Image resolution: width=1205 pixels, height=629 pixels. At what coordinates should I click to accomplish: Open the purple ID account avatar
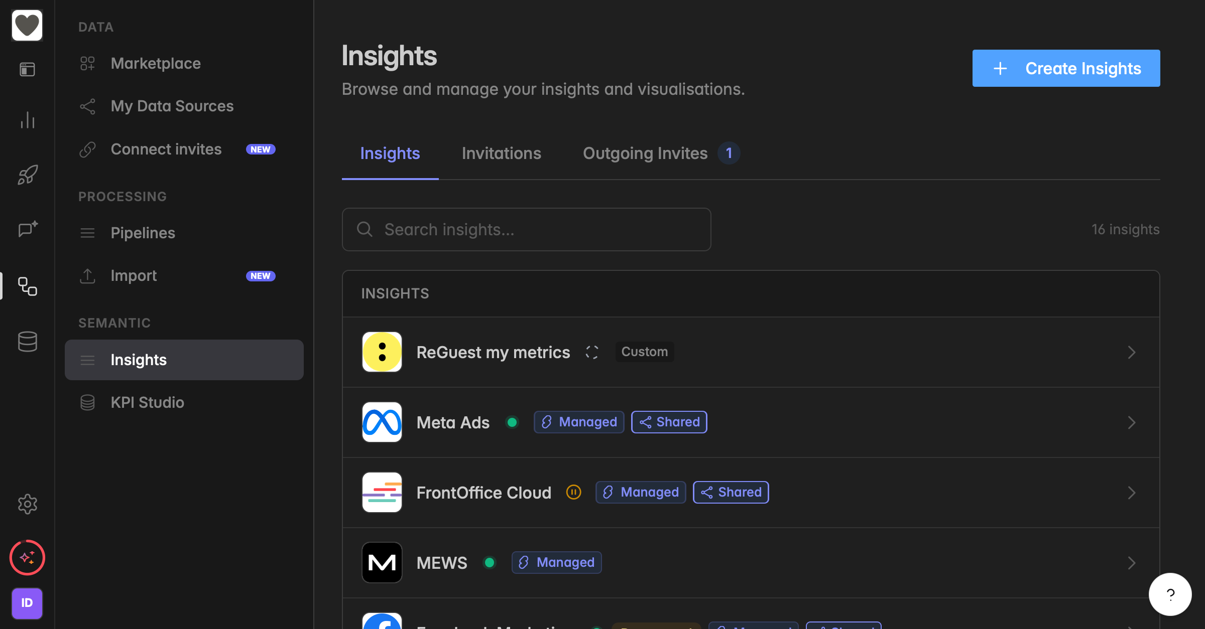(27, 603)
